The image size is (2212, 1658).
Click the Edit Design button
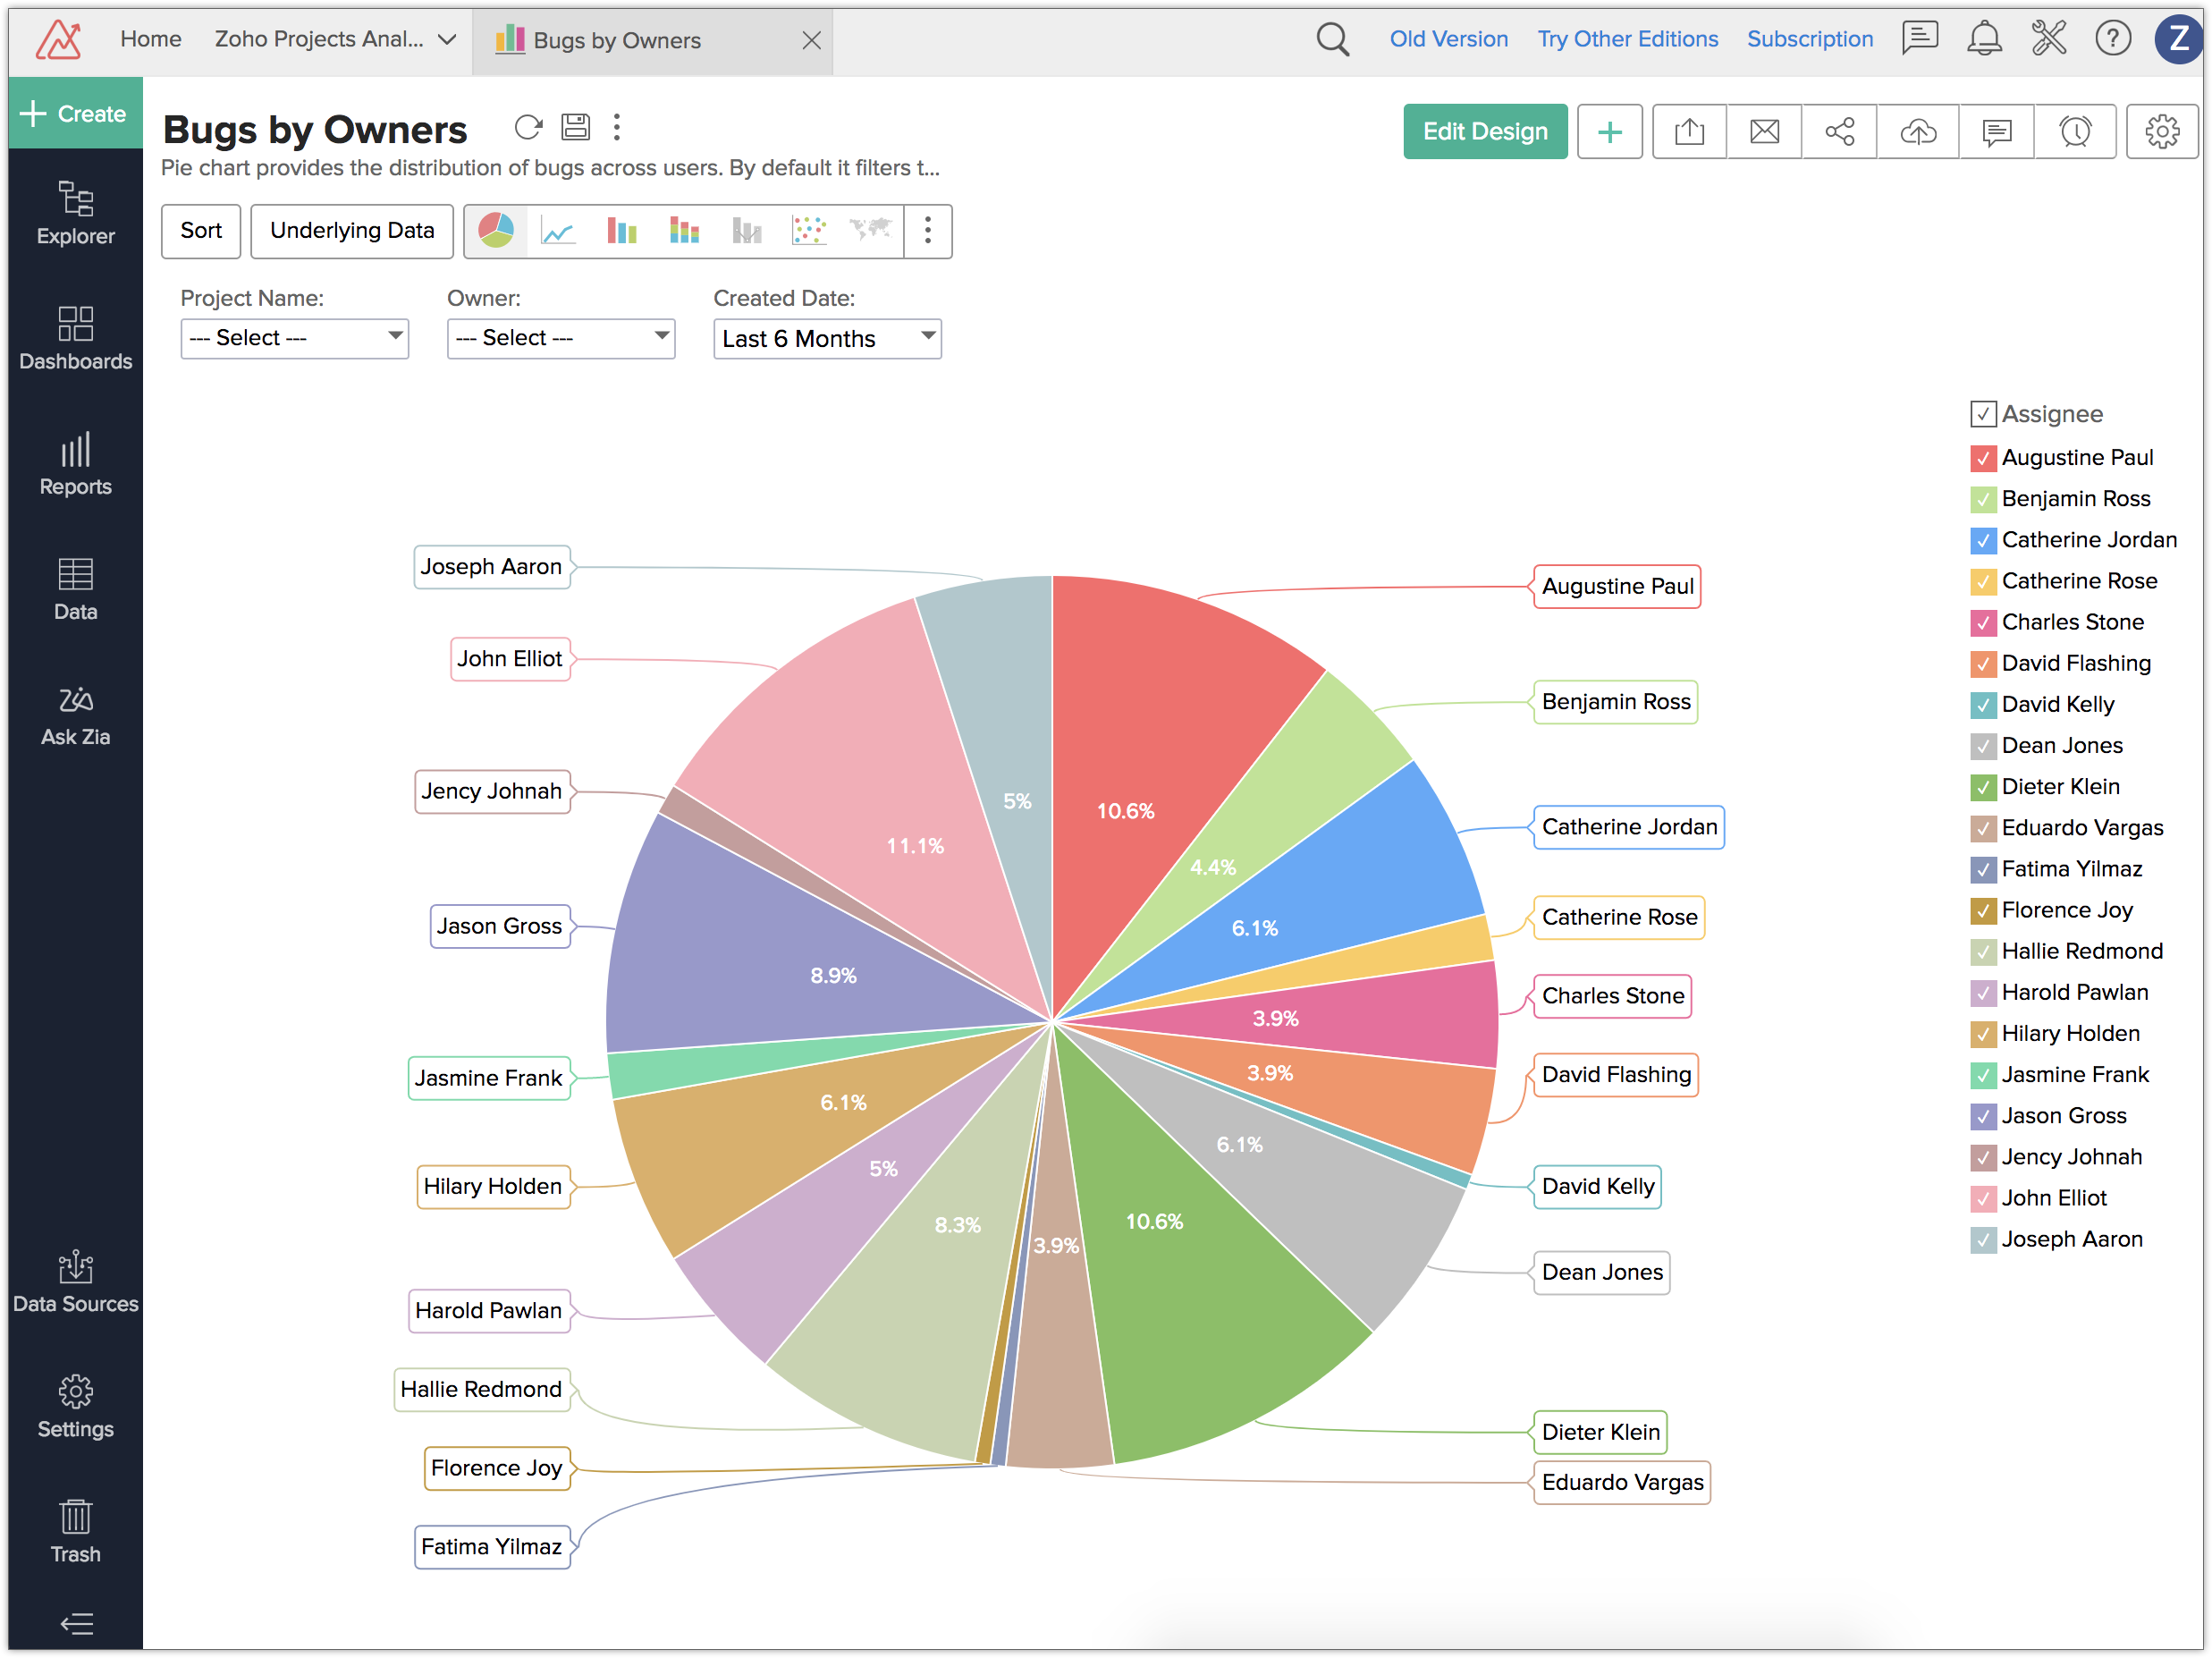1484,132
